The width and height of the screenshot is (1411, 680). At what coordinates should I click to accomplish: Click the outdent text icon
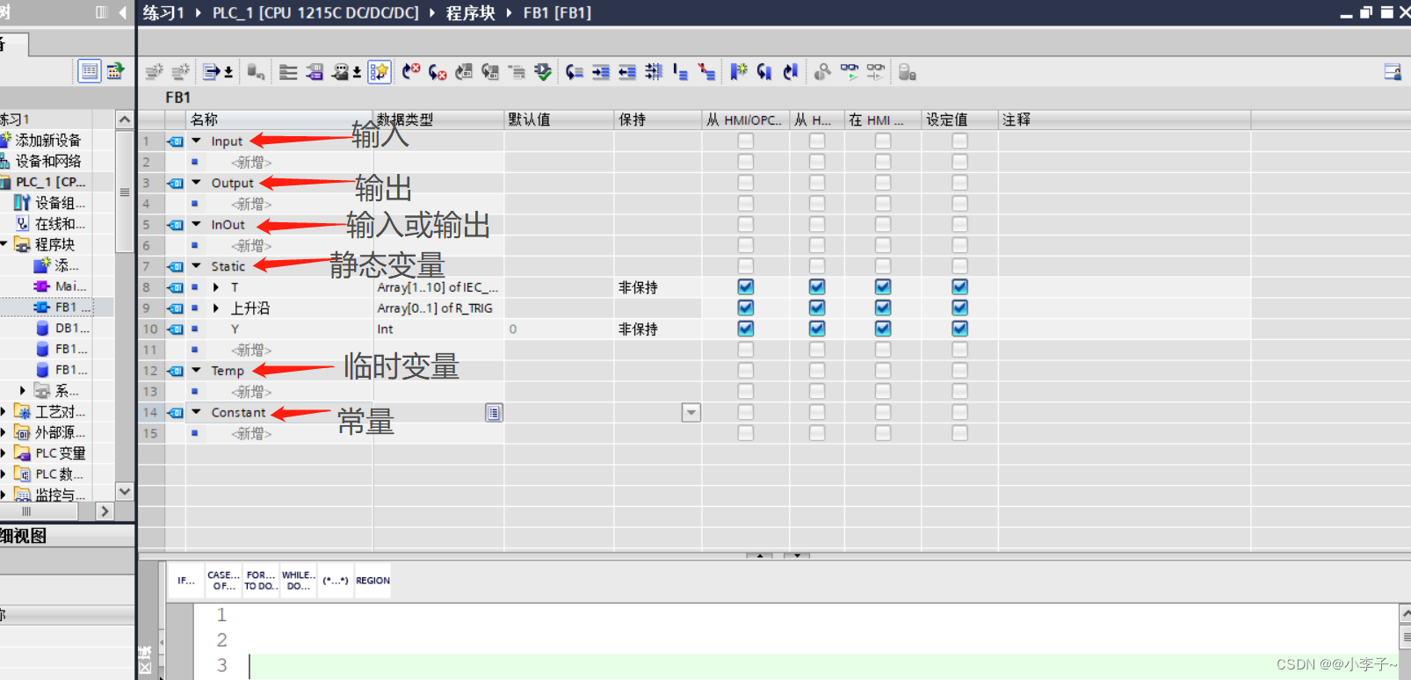(627, 72)
